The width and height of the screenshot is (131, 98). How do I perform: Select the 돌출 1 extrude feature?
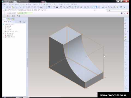click(x=9, y=33)
